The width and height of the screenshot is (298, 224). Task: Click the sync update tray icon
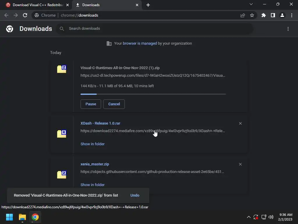click(256, 217)
